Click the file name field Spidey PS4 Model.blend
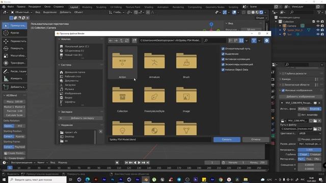 [x=160, y=140]
